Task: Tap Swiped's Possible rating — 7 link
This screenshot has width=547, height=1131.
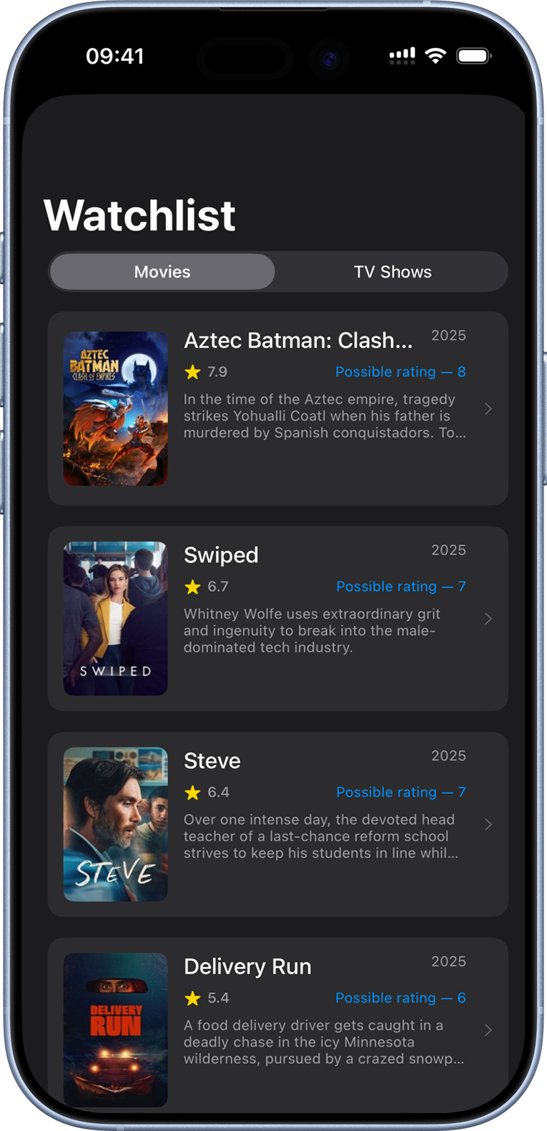Action: click(400, 587)
